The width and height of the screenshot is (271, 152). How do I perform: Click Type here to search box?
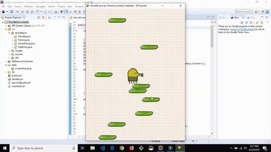[x=44, y=148]
